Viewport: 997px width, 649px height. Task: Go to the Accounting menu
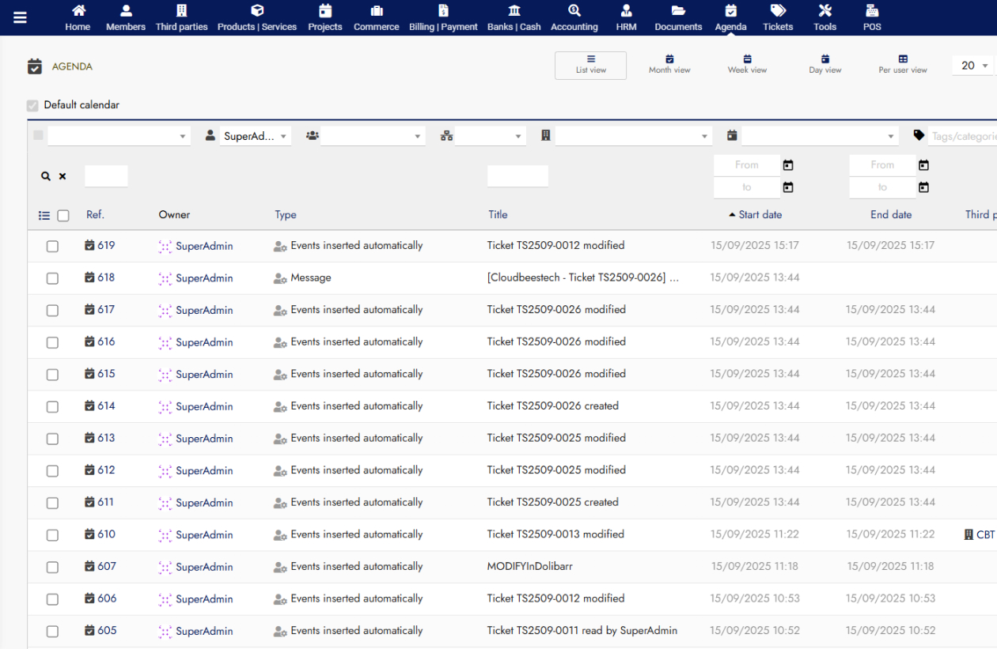574,17
